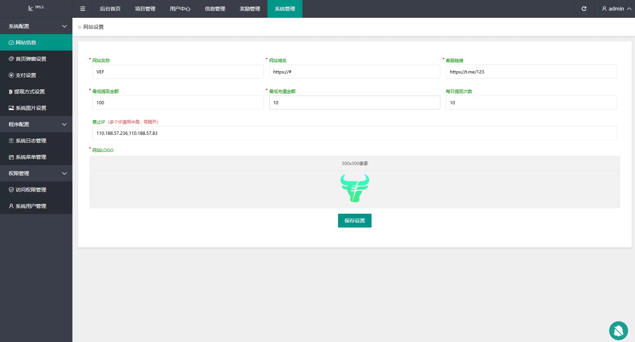Click the sidebar collapse hamburger icon
The width and height of the screenshot is (635, 342).
pyautogui.click(x=83, y=9)
